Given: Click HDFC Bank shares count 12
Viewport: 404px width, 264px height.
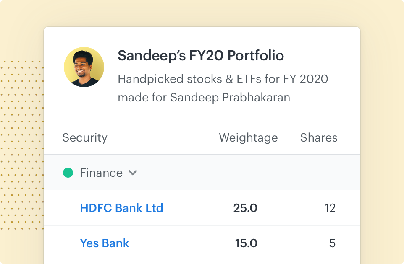Looking at the screenshot, I should click(330, 208).
